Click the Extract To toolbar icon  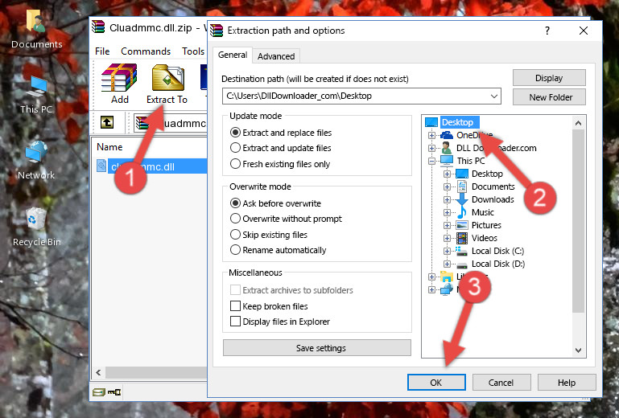[167, 78]
